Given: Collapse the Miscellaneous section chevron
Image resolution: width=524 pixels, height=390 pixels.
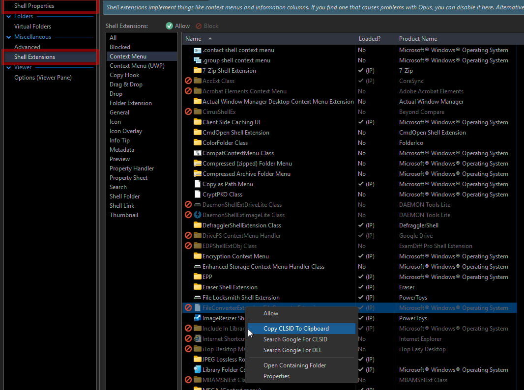Looking at the screenshot, I should 8,37.
